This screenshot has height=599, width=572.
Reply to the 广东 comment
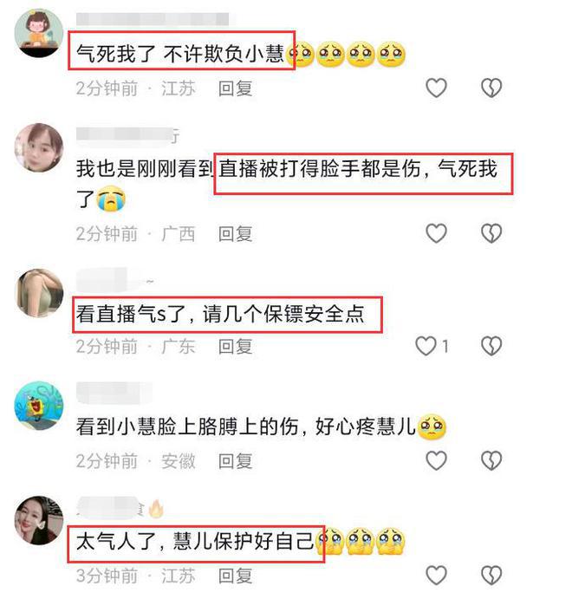click(235, 347)
